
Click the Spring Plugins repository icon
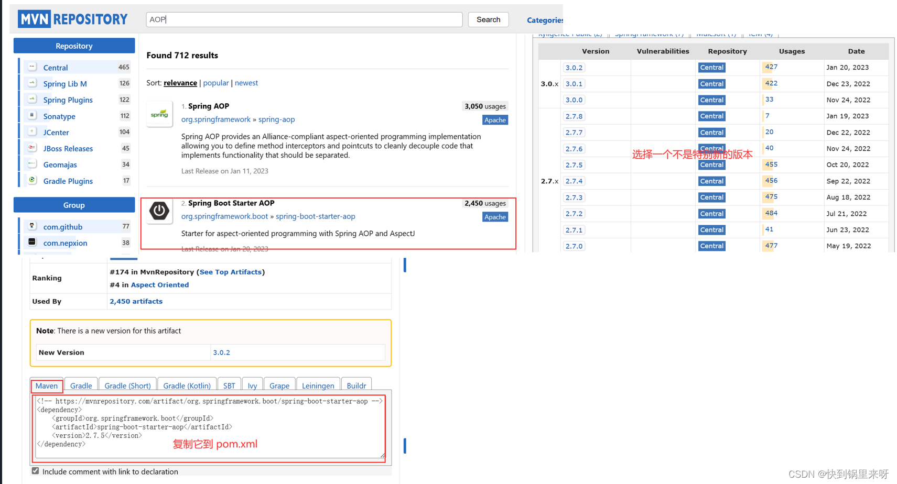pos(32,100)
